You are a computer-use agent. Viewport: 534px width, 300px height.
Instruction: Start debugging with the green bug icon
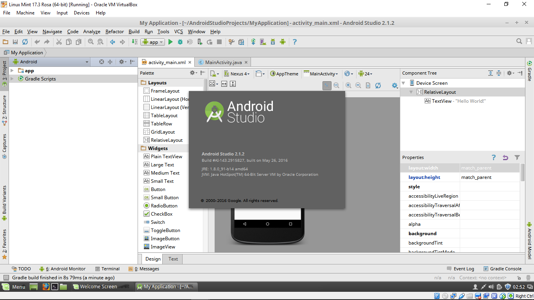[180, 42]
